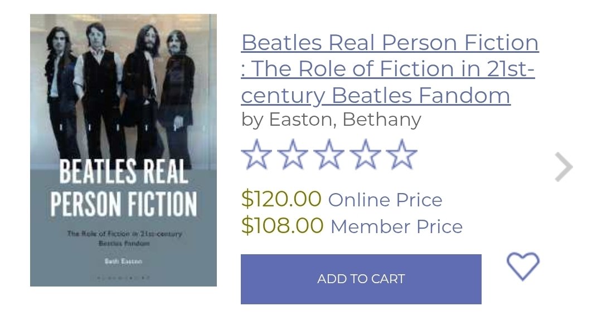
Task: Click the dark subtitle text on book cover
Action: (124, 238)
